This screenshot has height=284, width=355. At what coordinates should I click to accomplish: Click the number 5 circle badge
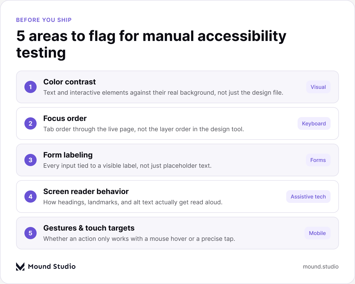click(31, 233)
